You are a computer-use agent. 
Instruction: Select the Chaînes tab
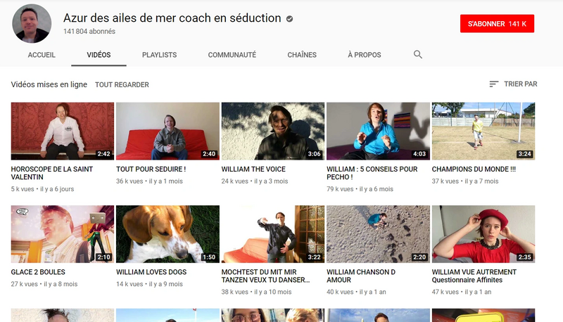pyautogui.click(x=302, y=55)
